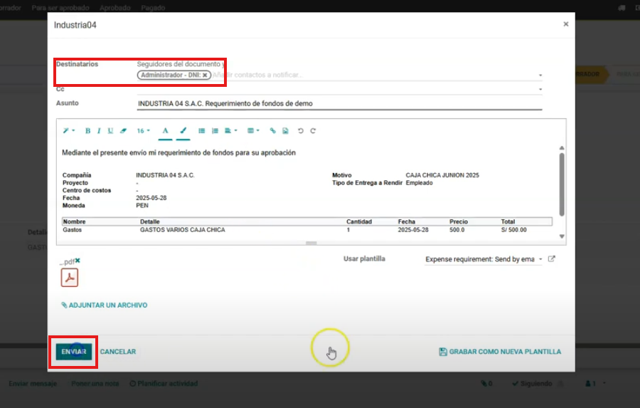The image size is (640, 408).
Task: Insert a numbered ordered list
Action: point(215,131)
